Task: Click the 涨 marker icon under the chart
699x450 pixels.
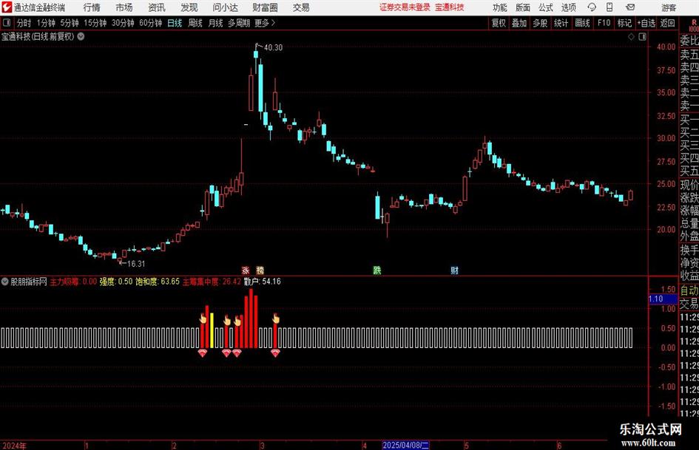Action: pyautogui.click(x=245, y=270)
